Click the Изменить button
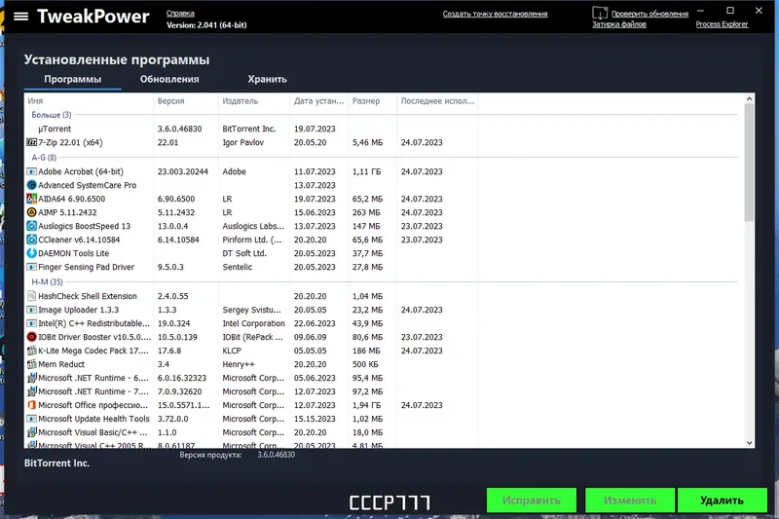Image resolution: width=779 pixels, height=519 pixels. point(630,500)
